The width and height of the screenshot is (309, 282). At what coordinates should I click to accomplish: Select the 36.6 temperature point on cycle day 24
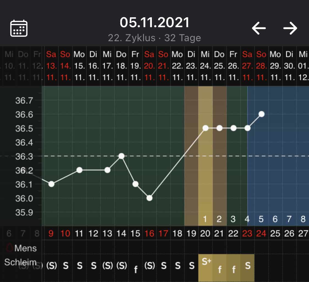261,114
